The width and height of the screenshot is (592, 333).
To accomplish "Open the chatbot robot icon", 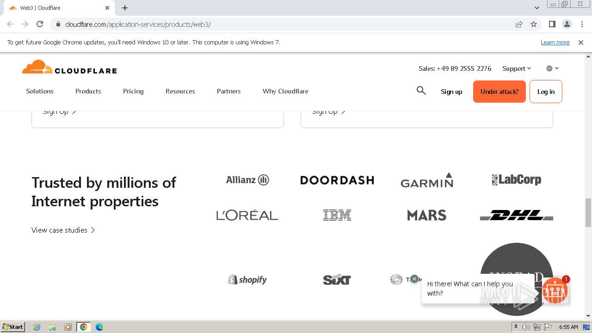I will pos(555,290).
